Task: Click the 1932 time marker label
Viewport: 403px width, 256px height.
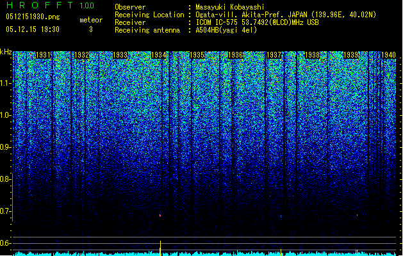Action: tap(81, 55)
